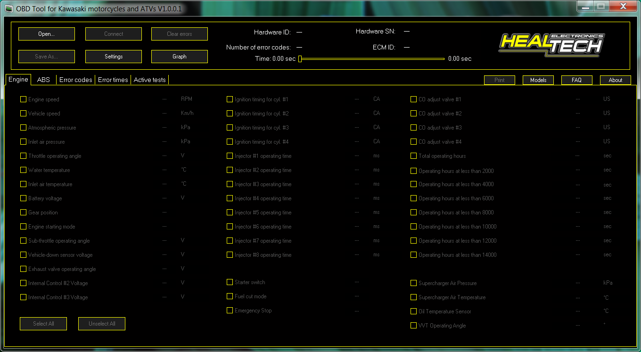Click the RPM unit text
Viewport: 641px width, 352px height.
coord(187,99)
